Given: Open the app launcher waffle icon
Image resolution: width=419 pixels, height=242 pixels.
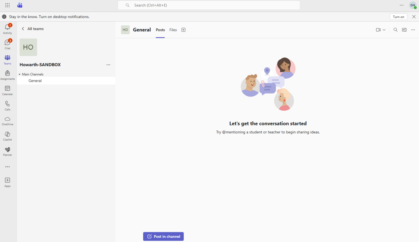Looking at the screenshot, I should point(7,5).
